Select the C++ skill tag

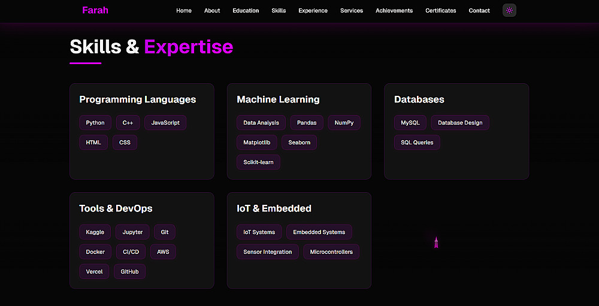[x=128, y=123]
